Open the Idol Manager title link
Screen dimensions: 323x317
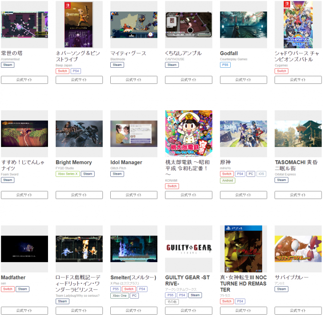pyautogui.click(x=126, y=162)
